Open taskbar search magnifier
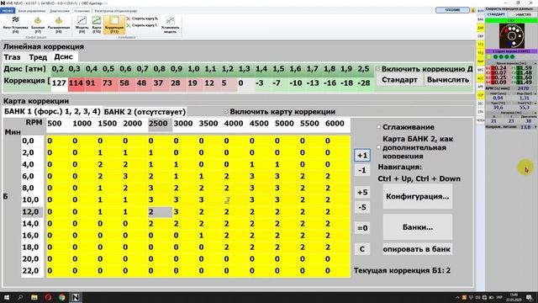This screenshot has height=303, width=538. click(20, 297)
